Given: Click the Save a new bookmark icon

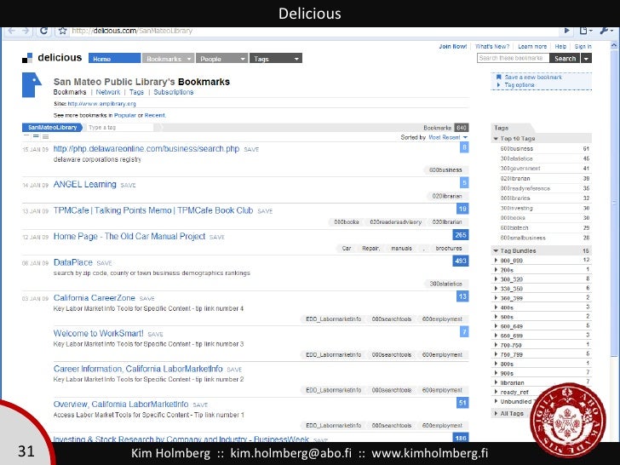Looking at the screenshot, I should (x=498, y=77).
